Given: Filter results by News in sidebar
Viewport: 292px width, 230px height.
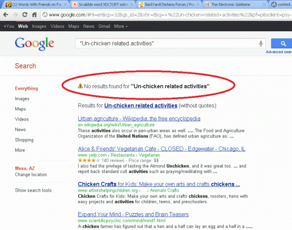Looking at the screenshot, I should [x=20, y=129].
